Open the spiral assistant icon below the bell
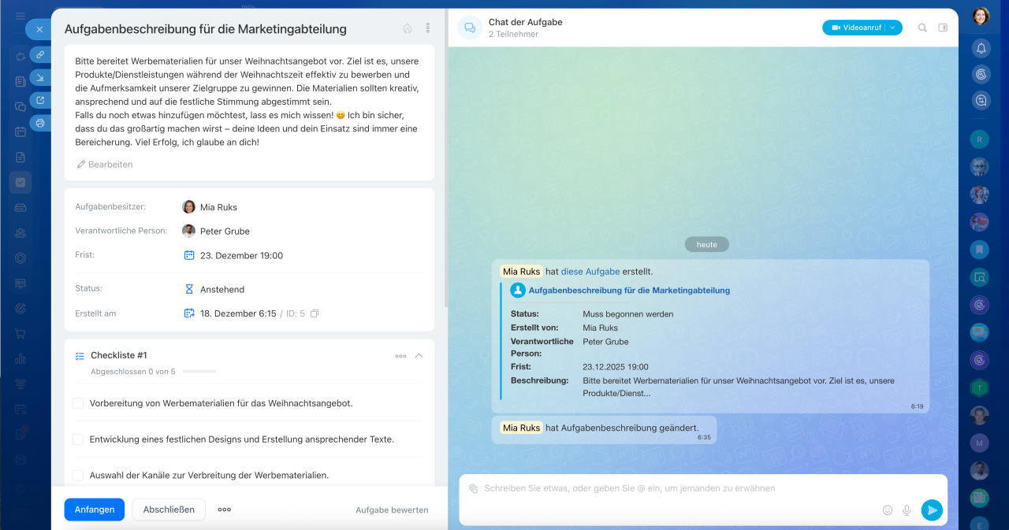The height and width of the screenshot is (530, 1009). (x=981, y=75)
